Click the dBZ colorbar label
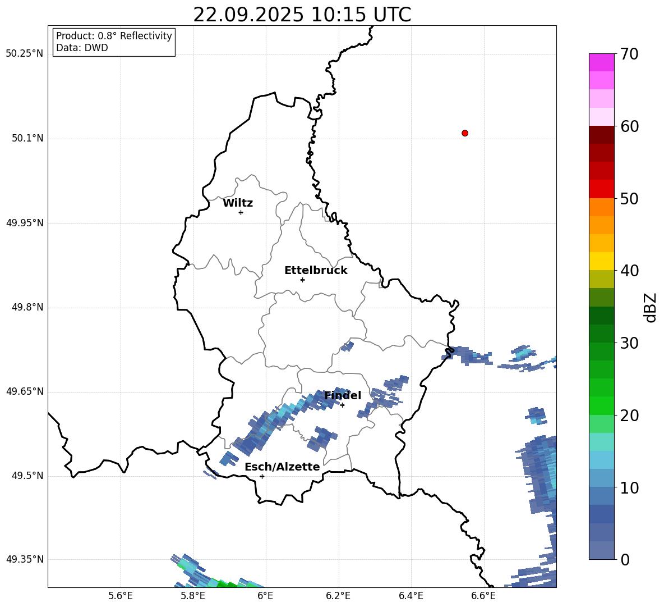This screenshot has height=607, width=664. pos(650,307)
